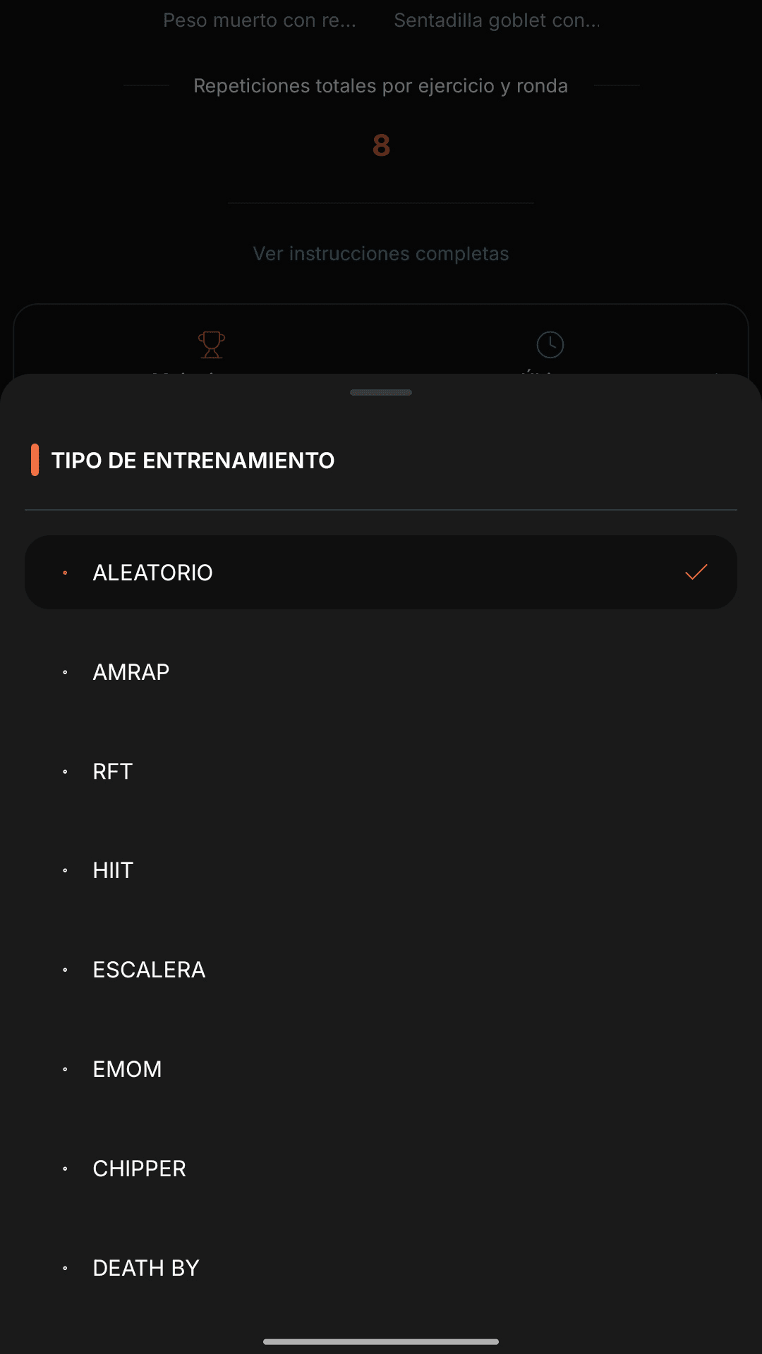Choose the EMOM training type

[x=127, y=1069]
